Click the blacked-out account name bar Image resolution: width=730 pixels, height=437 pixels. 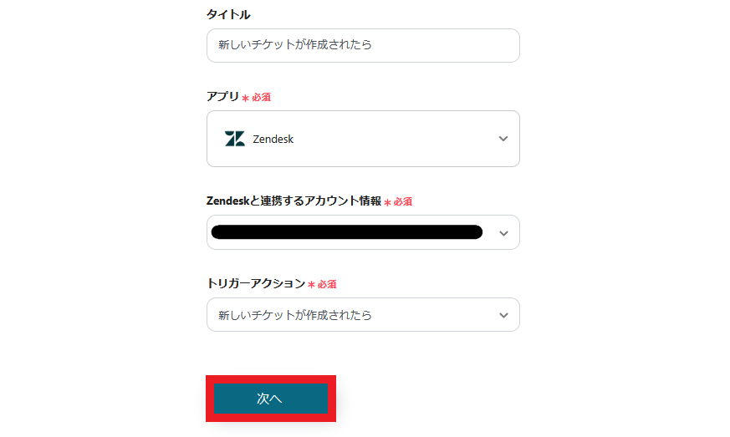point(347,232)
